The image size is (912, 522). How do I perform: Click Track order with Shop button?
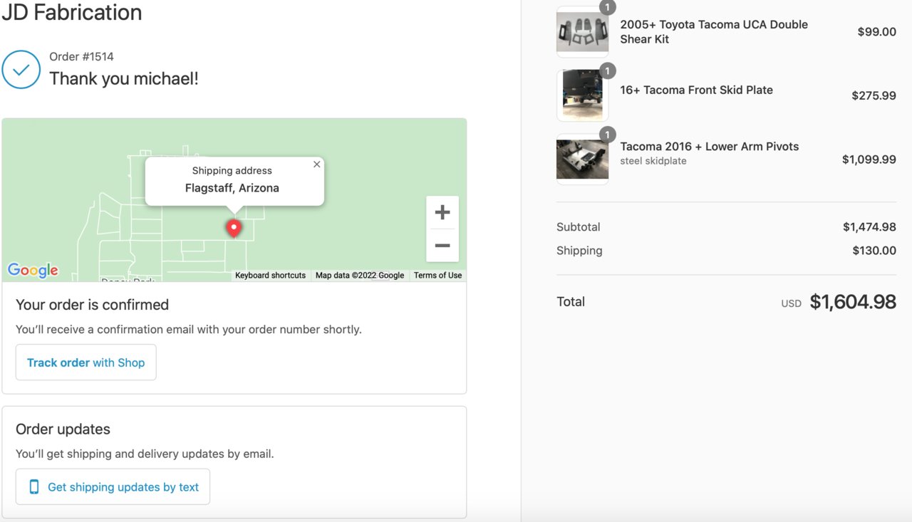(x=86, y=362)
